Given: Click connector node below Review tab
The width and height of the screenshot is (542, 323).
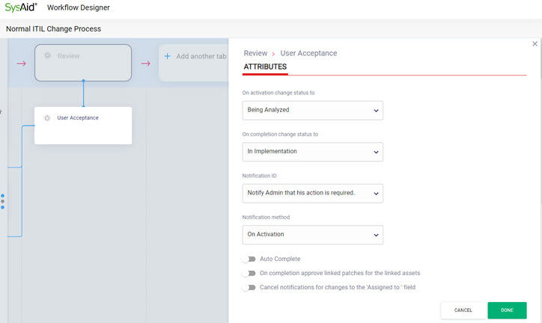Looking at the screenshot, I should 83,81.
